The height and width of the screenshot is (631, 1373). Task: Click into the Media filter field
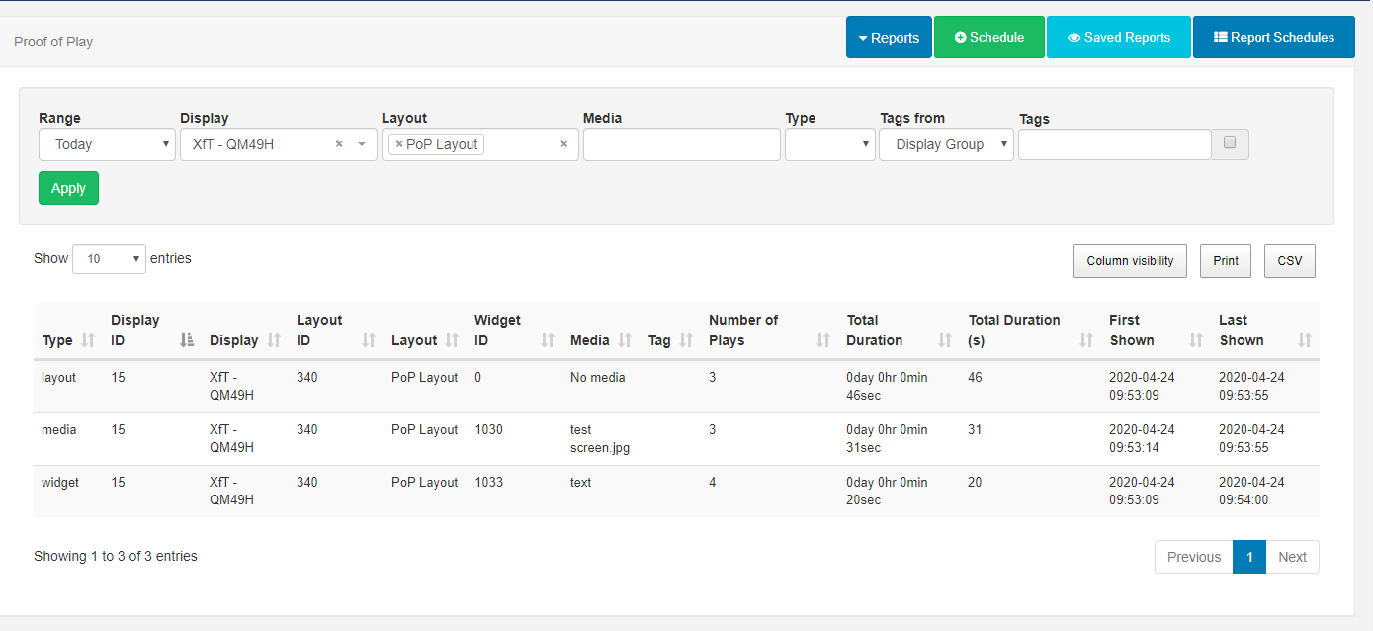[x=681, y=144]
